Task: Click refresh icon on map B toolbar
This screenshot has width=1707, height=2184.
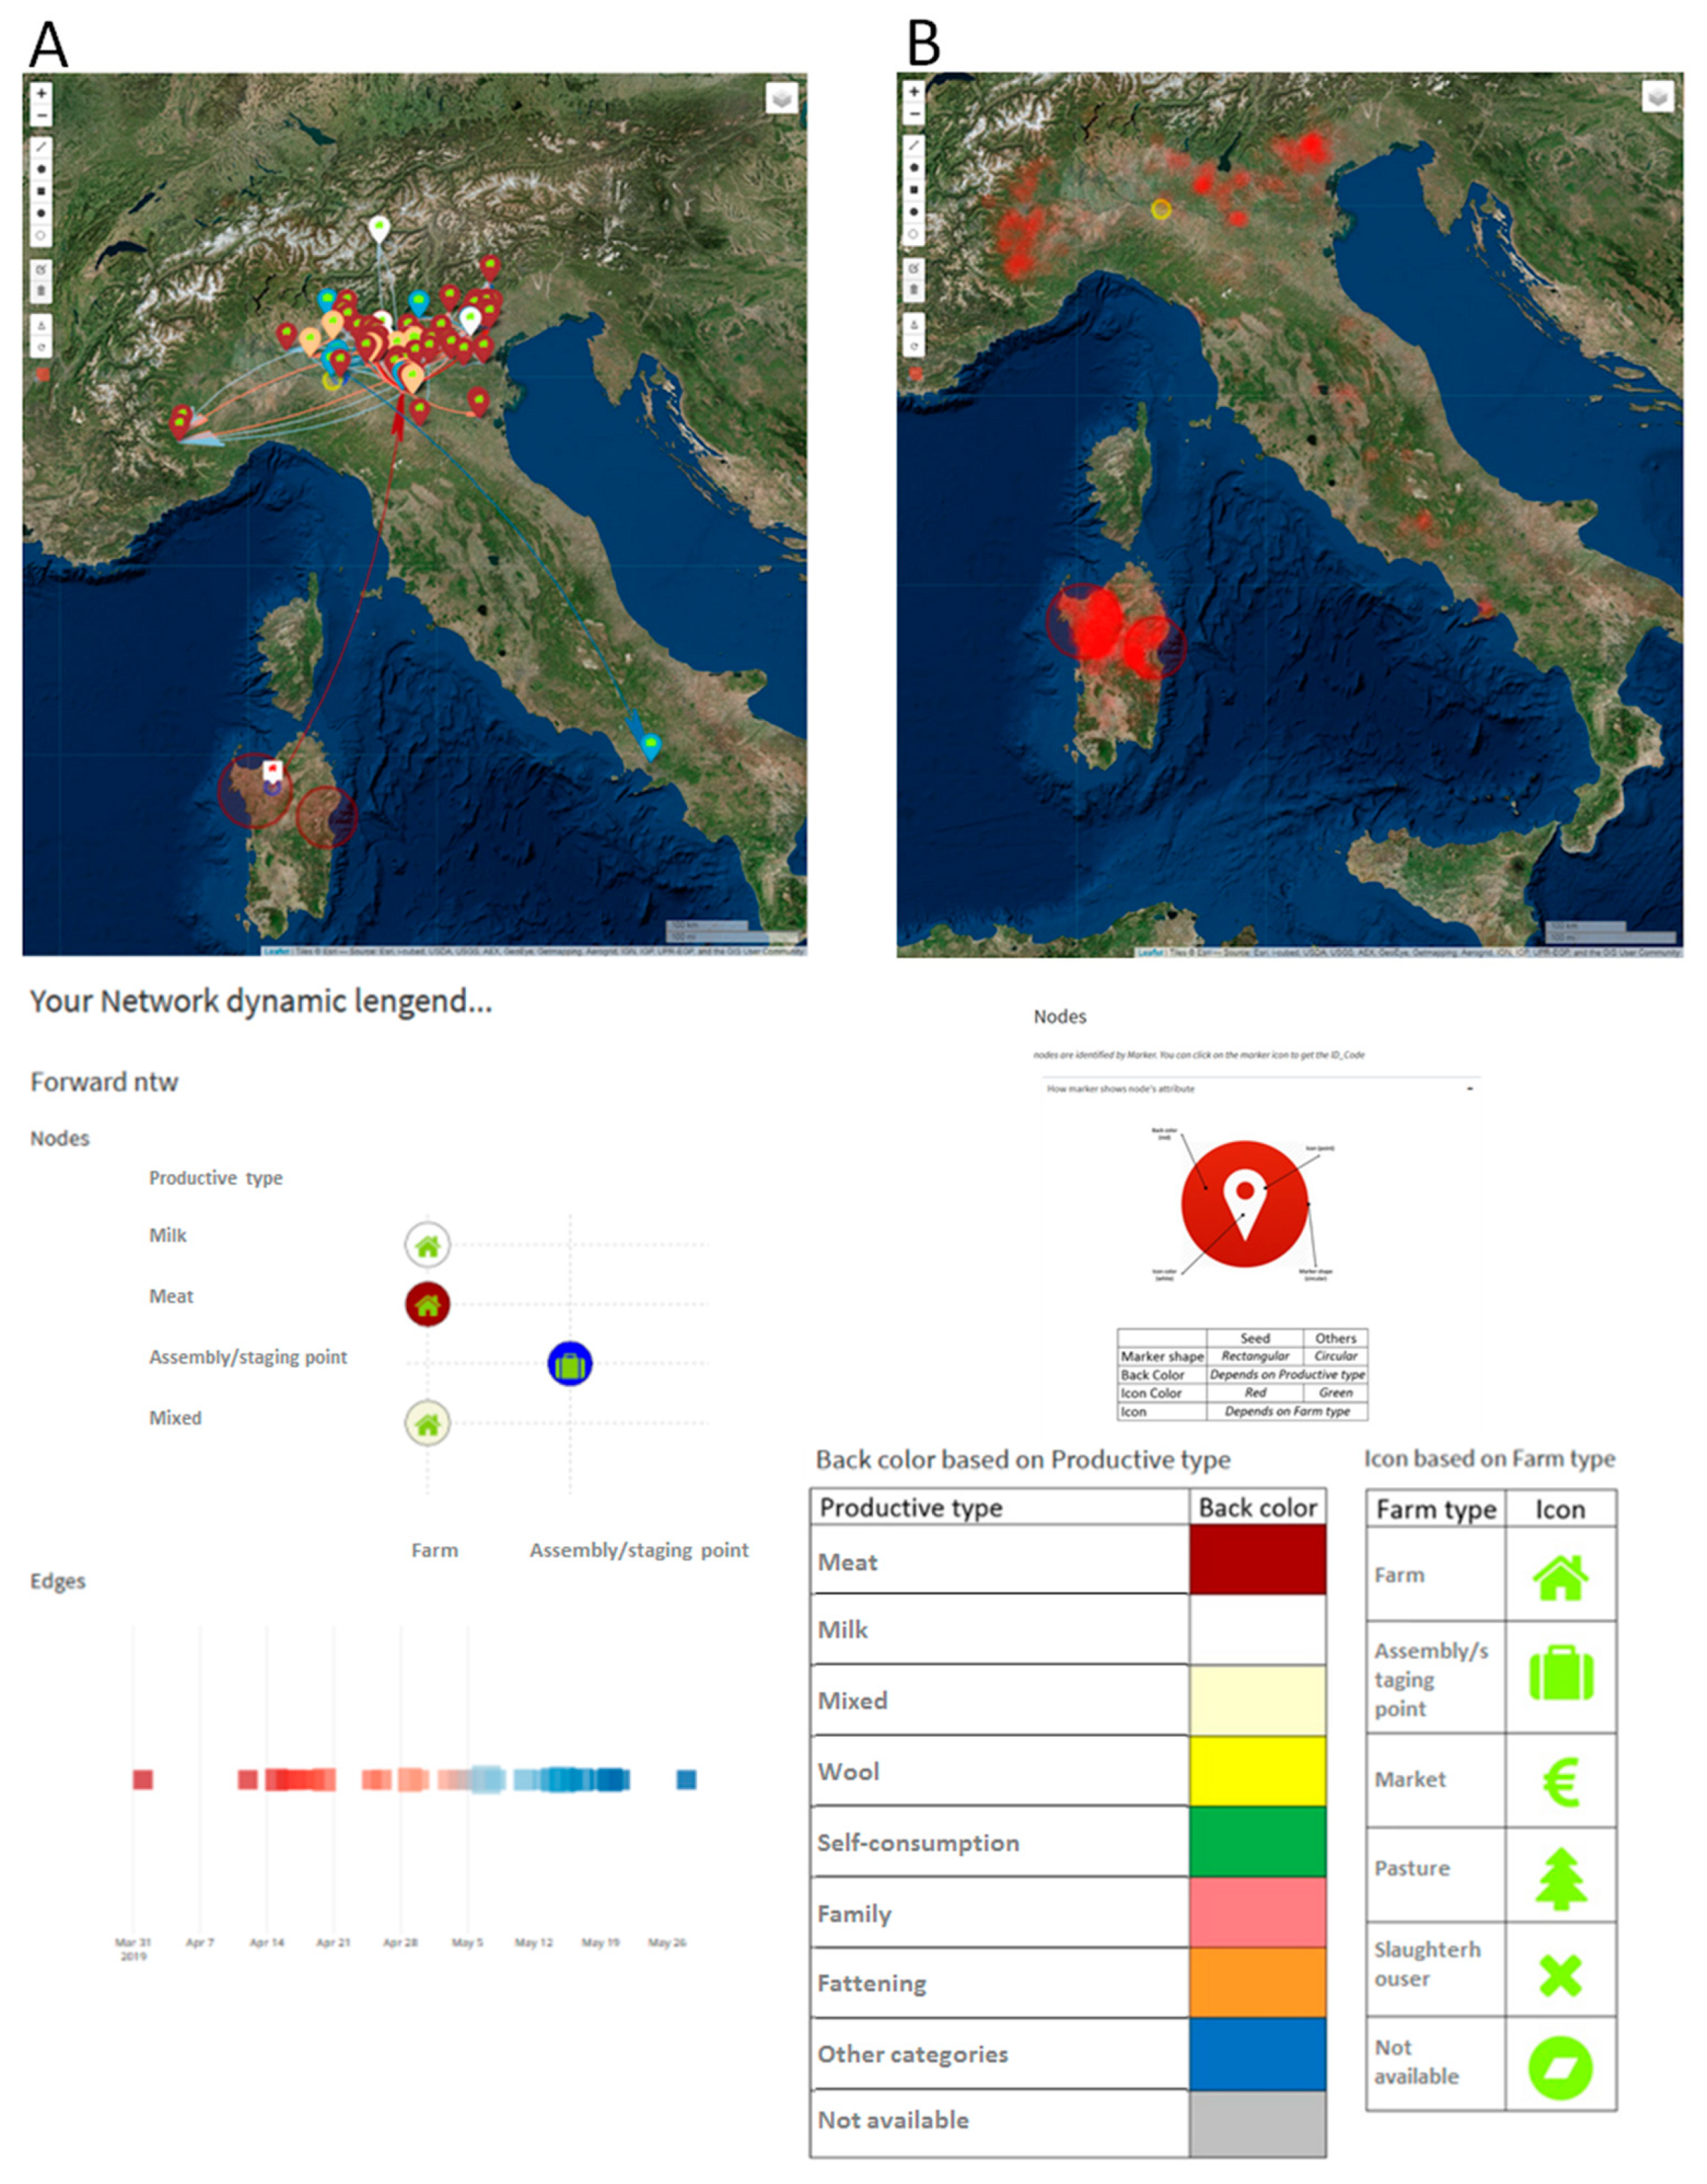Action: click(x=914, y=347)
